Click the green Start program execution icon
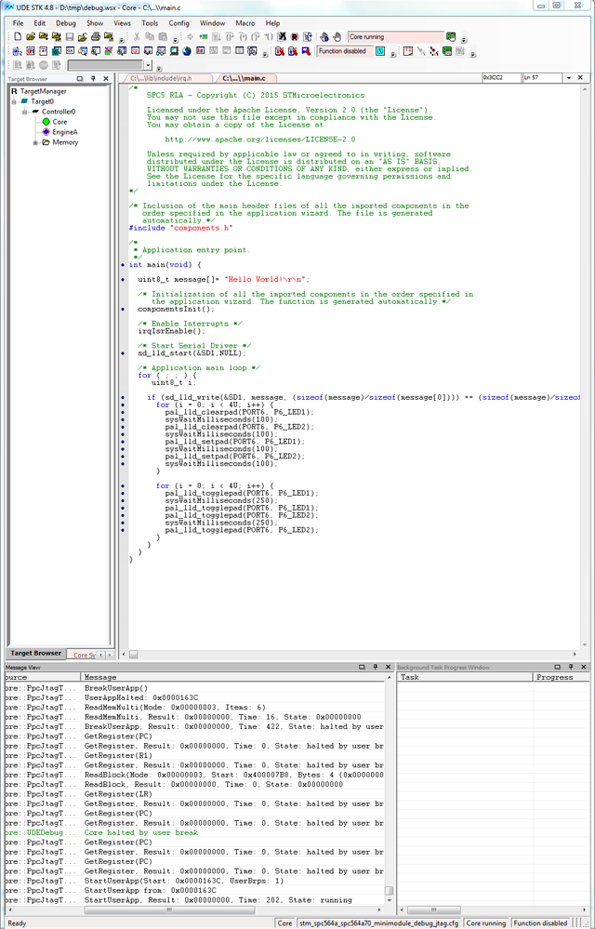 pyautogui.click(x=203, y=37)
